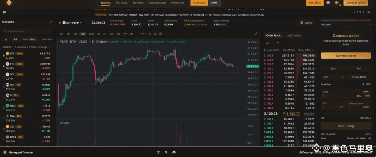The width and height of the screenshot is (376, 157).
Task: Sort markets by Market column
Action: (x=7, y=47)
